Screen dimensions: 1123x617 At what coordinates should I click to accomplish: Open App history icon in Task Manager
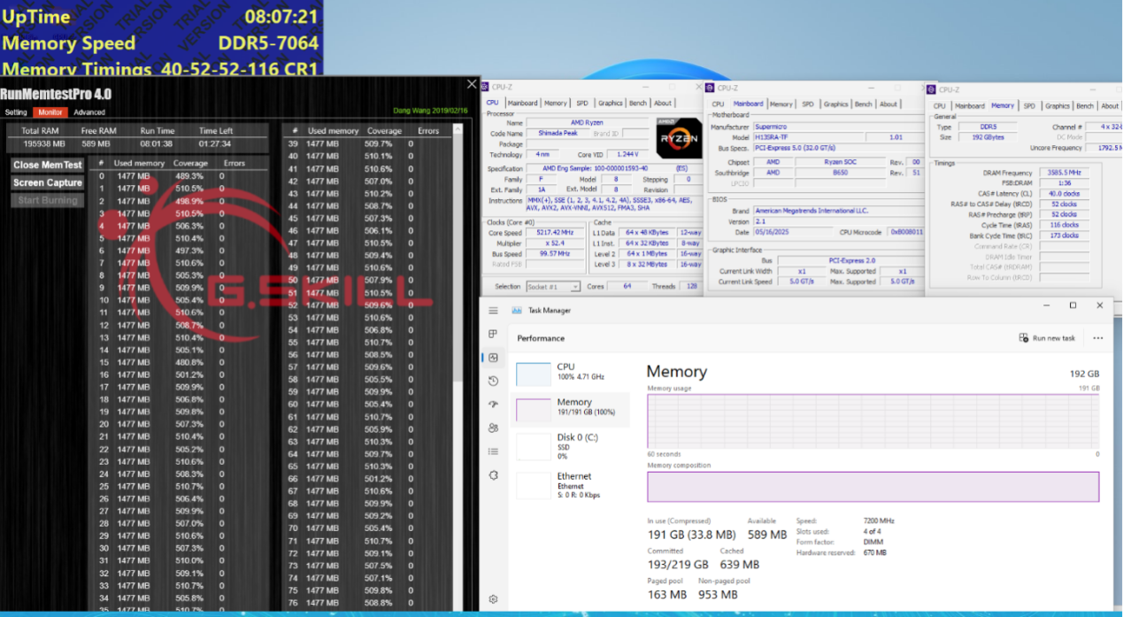coord(493,381)
